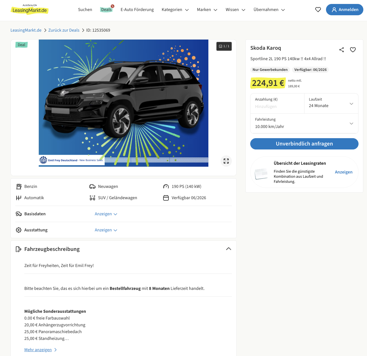Open the Deals menu item
The width and height of the screenshot is (367, 356).
pos(107,10)
